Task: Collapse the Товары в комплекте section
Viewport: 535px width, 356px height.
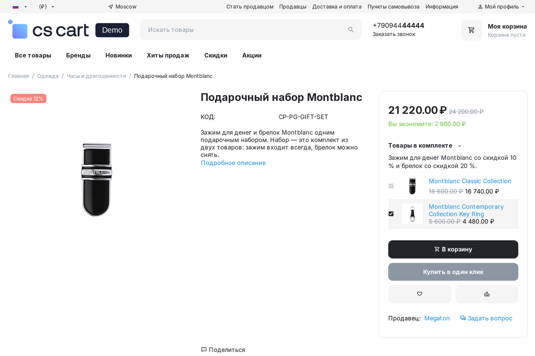Action: 425,146
